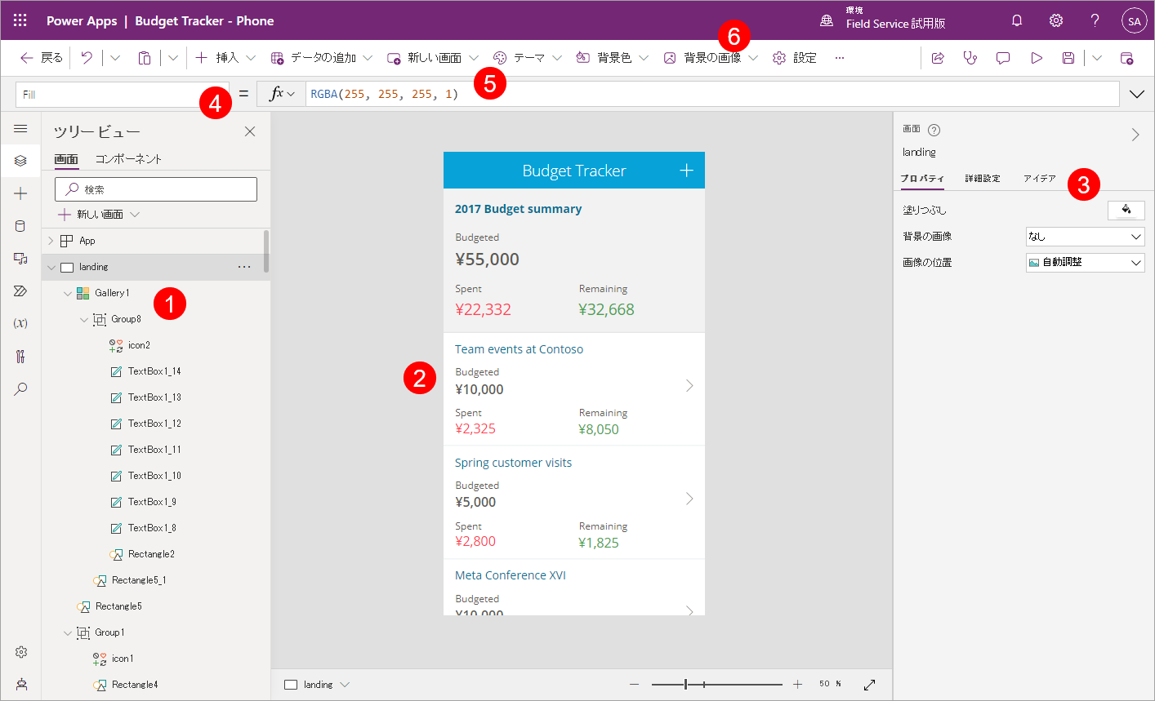The image size is (1155, 701).
Task: Open the variables (x) icon
Action: 20,323
